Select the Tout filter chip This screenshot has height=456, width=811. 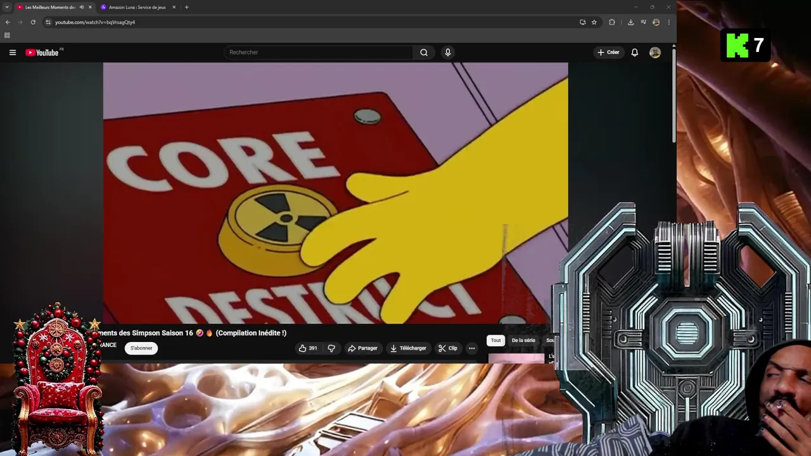coord(495,341)
